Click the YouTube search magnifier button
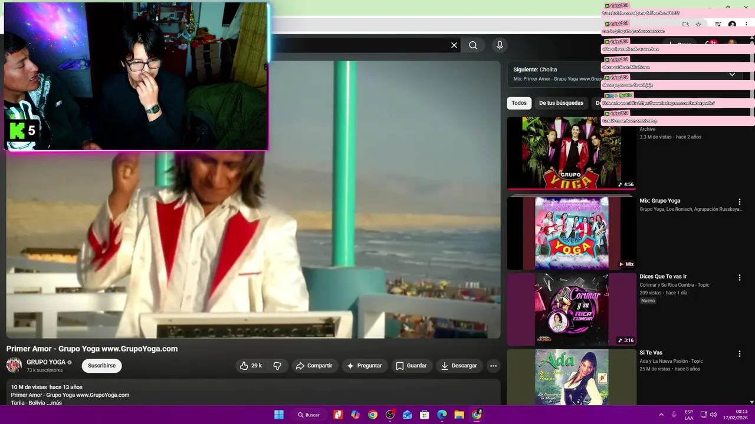Image resolution: width=755 pixels, height=424 pixels. pos(473,45)
